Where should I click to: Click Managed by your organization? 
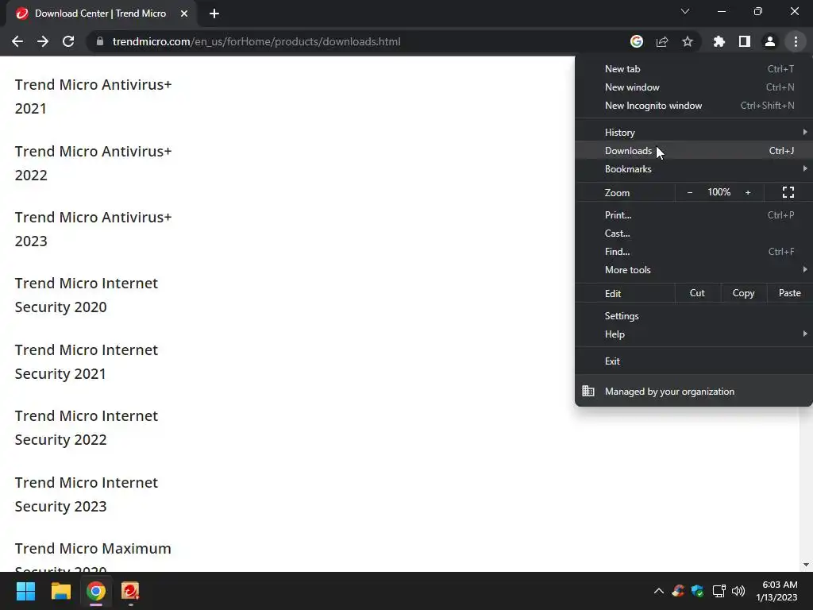[x=694, y=391]
